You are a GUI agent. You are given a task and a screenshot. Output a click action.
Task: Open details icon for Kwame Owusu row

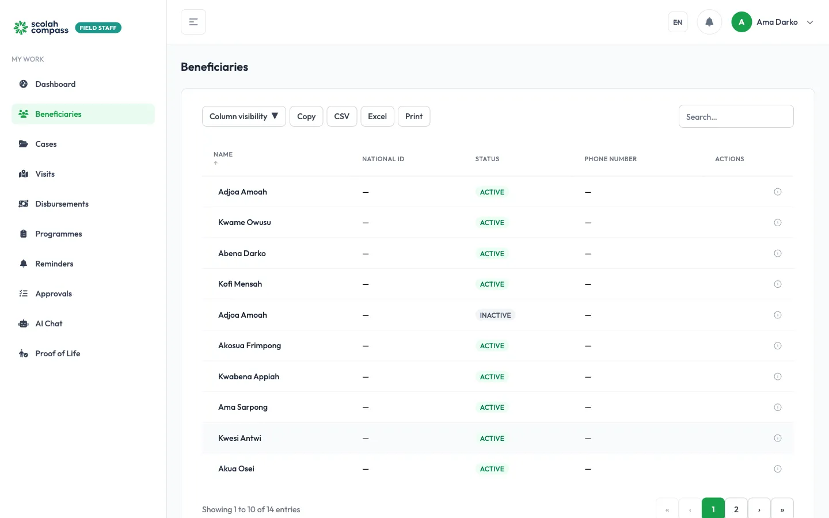778,223
